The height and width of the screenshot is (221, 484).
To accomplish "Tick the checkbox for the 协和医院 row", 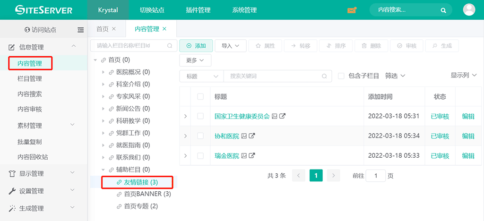I will point(200,136).
